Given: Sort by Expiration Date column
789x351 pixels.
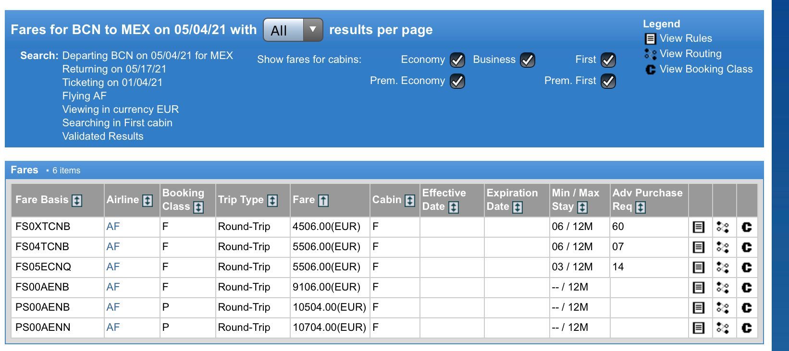Looking at the screenshot, I should (517, 207).
